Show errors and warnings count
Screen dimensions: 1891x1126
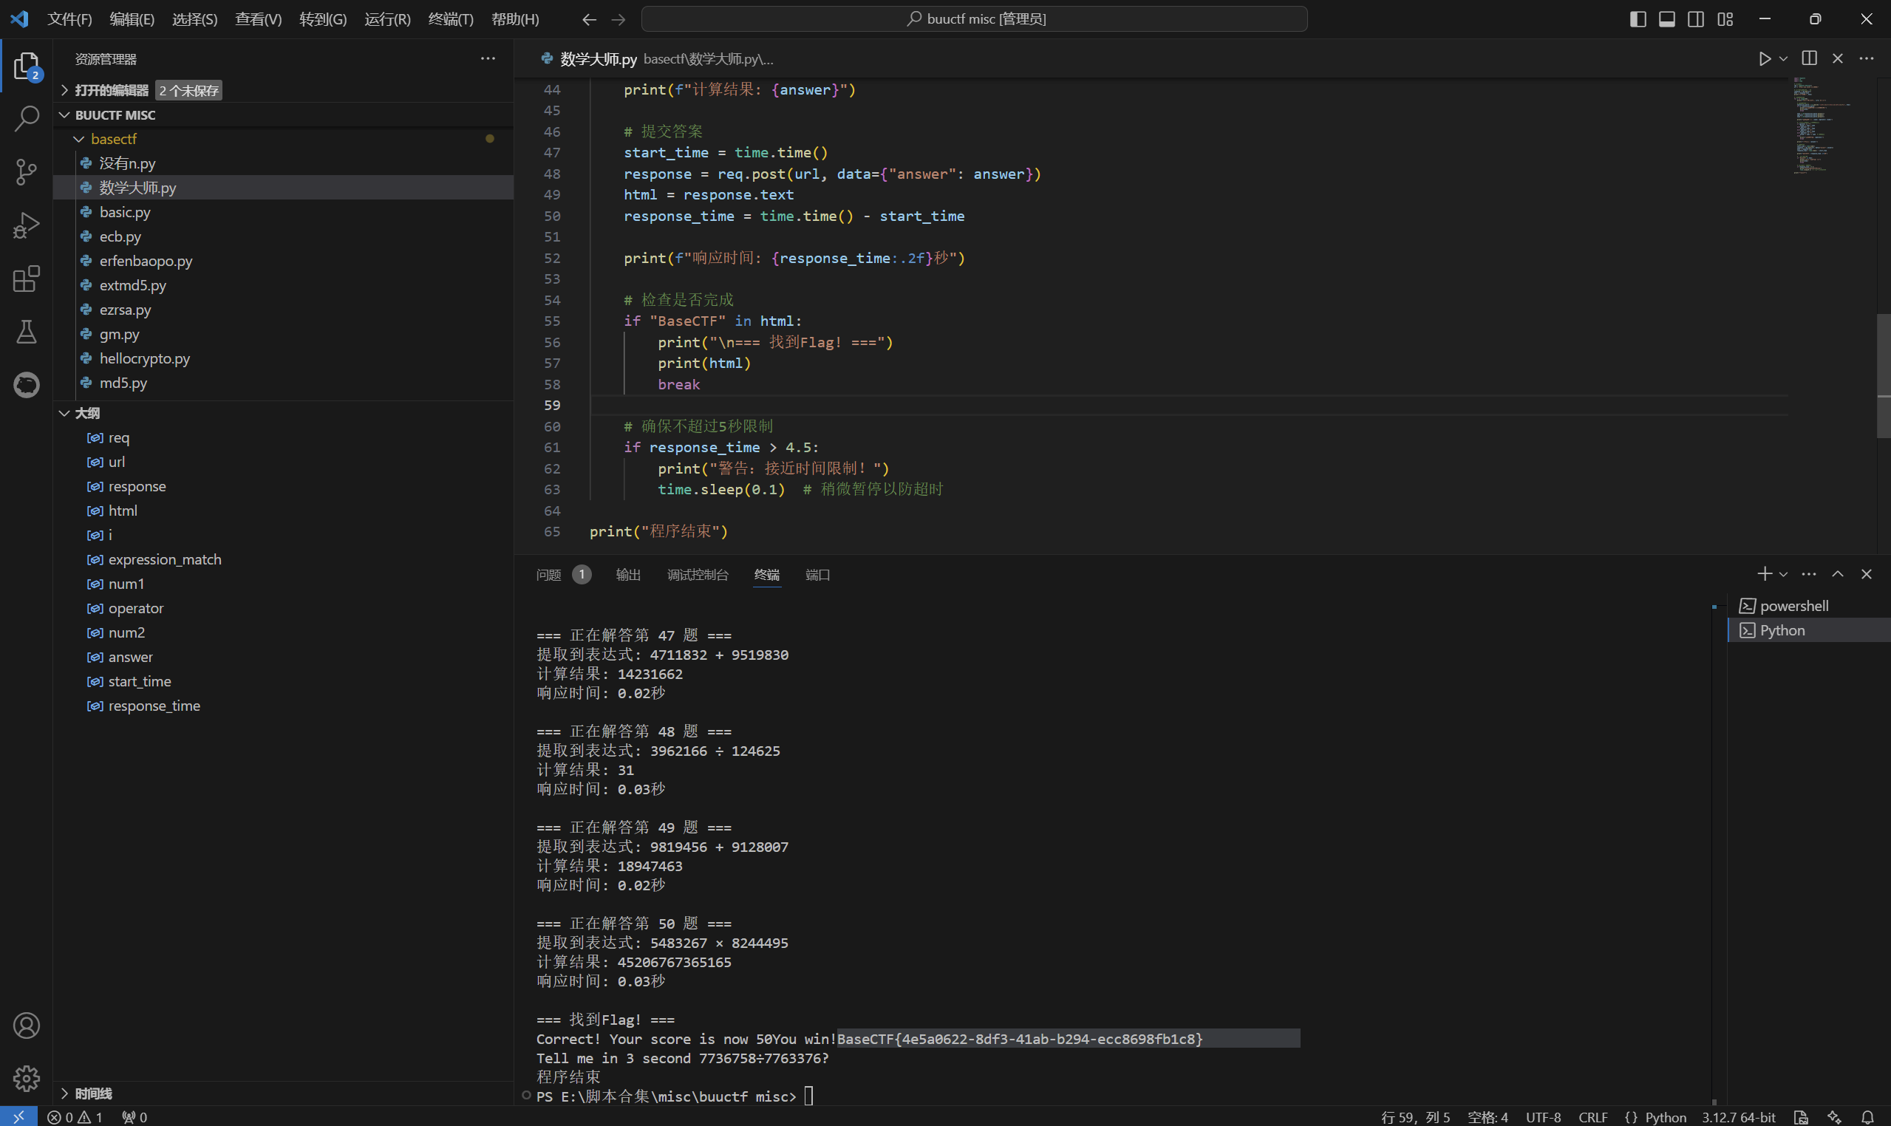(75, 1117)
